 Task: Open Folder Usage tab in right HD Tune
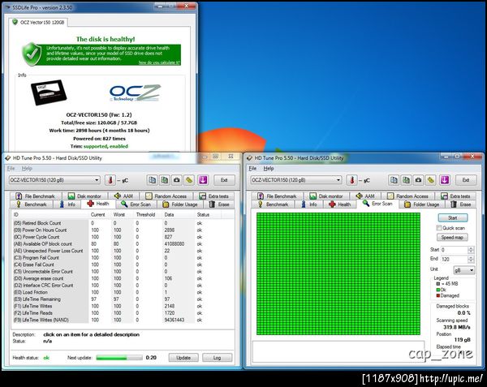[422, 204]
